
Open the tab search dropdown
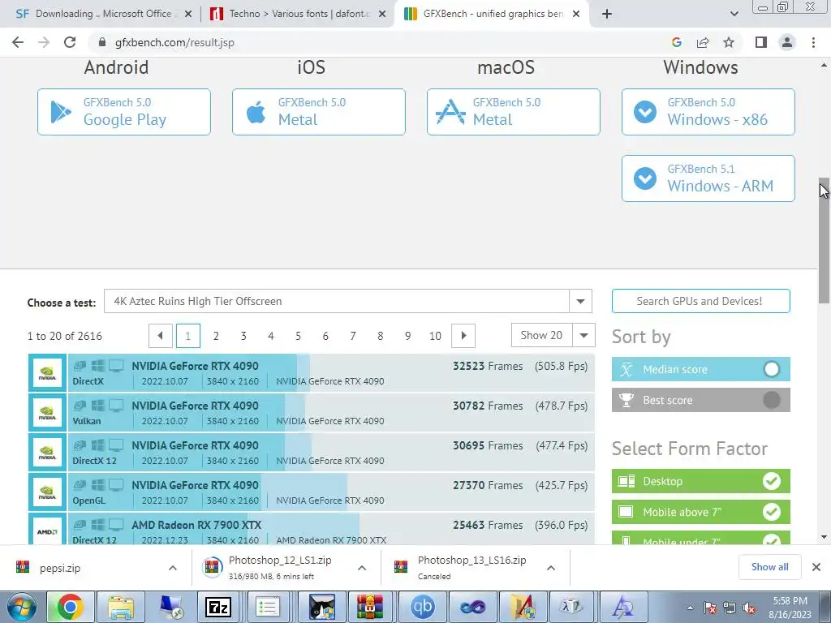pyautogui.click(x=734, y=14)
